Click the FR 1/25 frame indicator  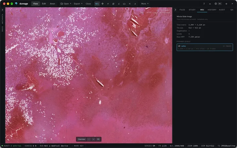[x=162, y=146]
